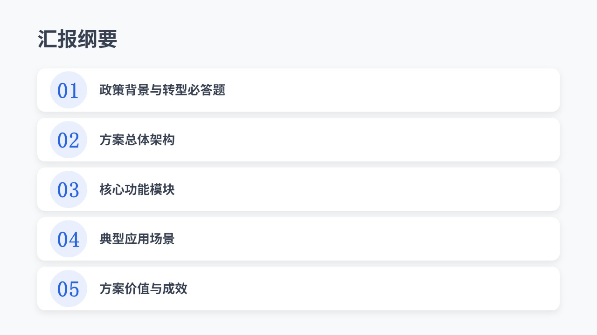Click the 02 number badge
The image size is (597, 335).
click(69, 140)
